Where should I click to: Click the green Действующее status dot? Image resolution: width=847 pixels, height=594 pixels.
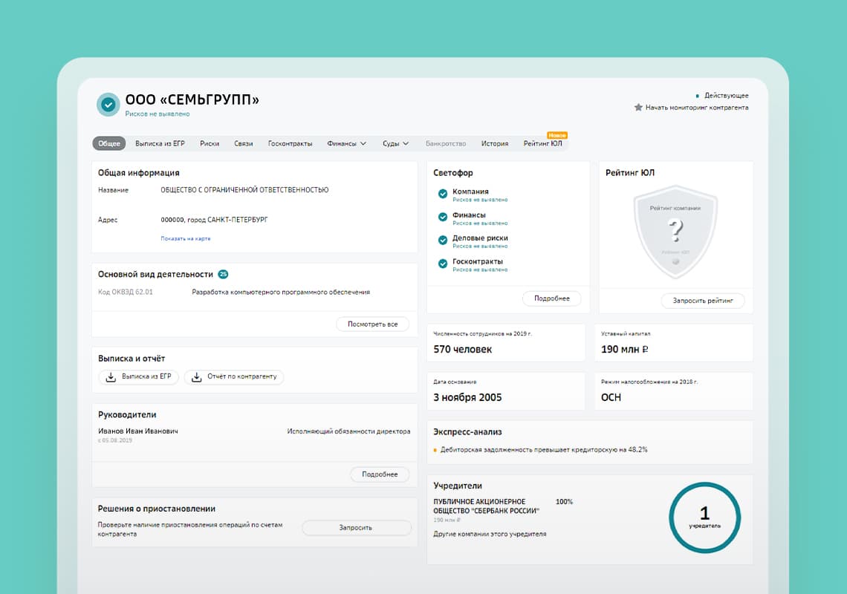click(698, 96)
